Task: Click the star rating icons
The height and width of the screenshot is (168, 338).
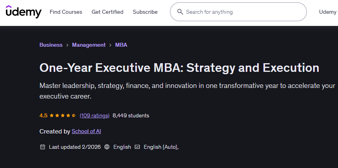Action: pyautogui.click(x=63, y=115)
